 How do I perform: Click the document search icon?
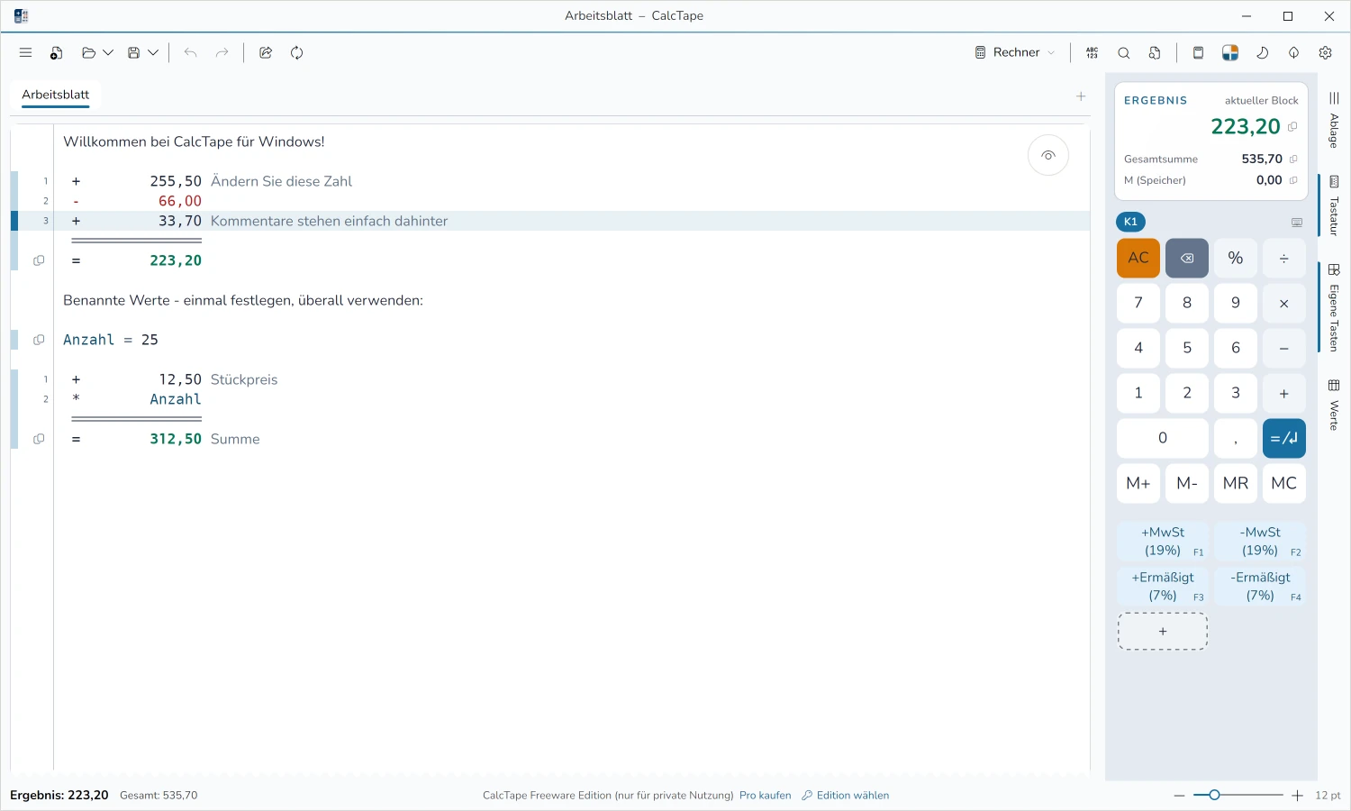1155,53
